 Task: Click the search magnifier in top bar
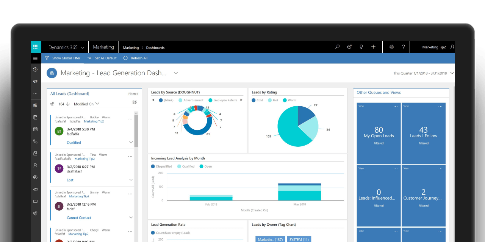pyautogui.click(x=337, y=47)
